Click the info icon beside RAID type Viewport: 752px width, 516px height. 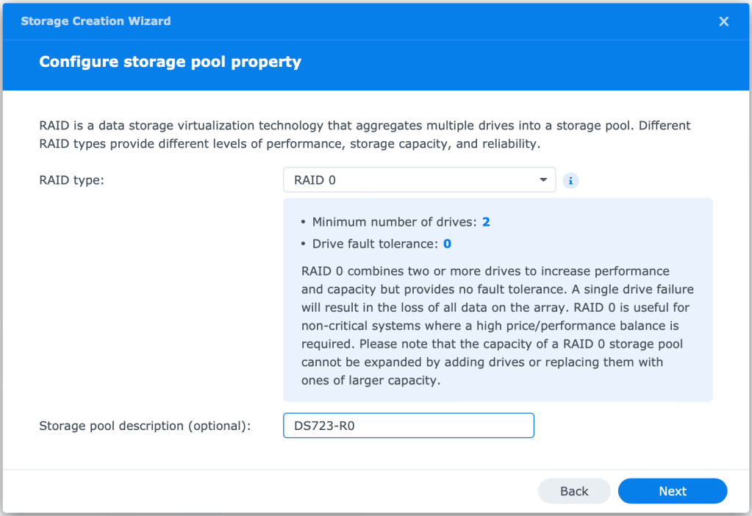coord(570,180)
